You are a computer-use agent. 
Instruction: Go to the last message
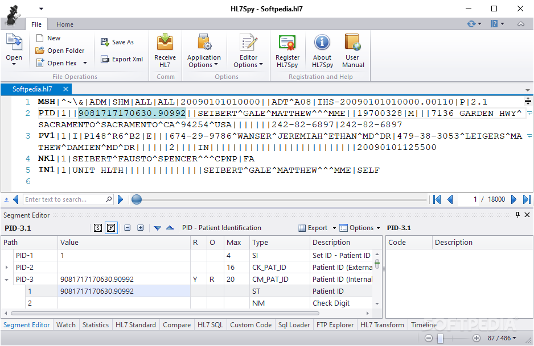coord(527,199)
